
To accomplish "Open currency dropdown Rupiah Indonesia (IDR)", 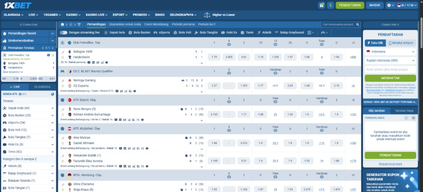I will click(390, 61).
